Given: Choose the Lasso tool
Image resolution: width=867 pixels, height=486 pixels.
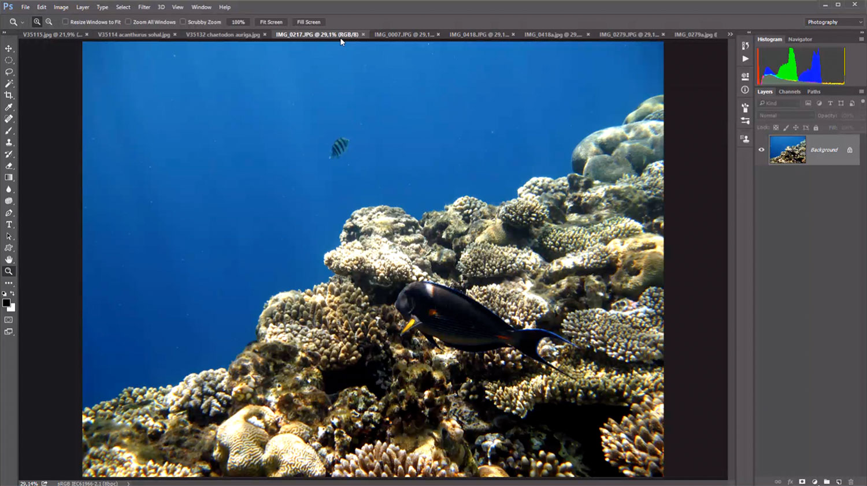Looking at the screenshot, I should pos(9,72).
